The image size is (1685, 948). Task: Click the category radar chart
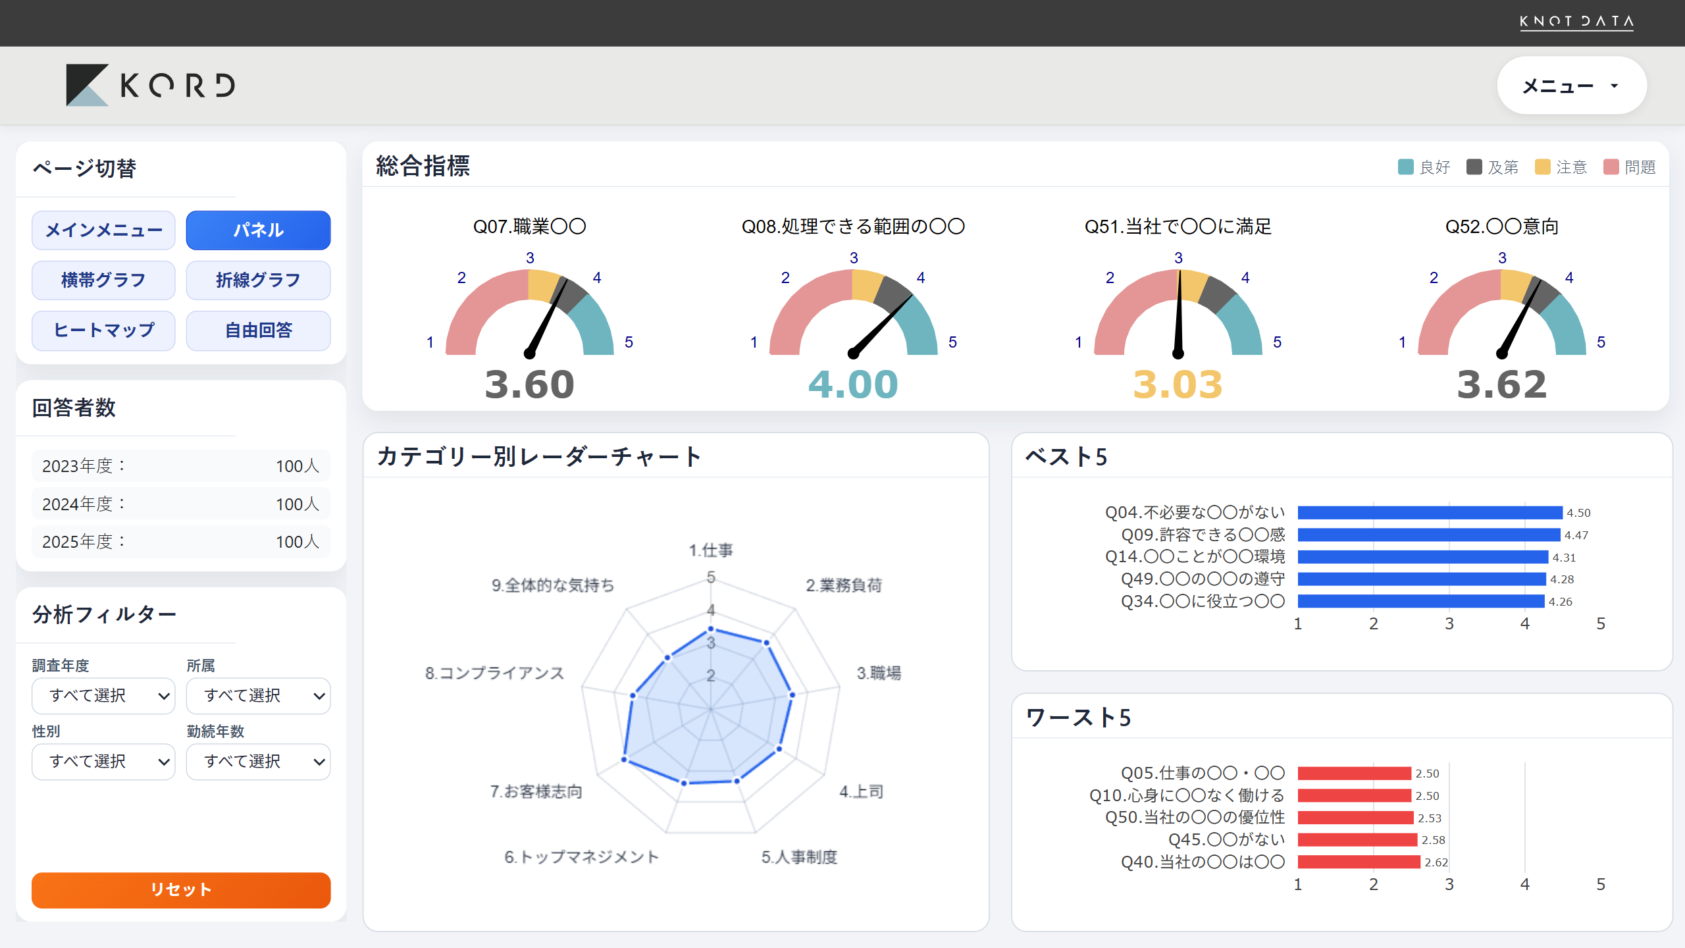[x=711, y=708]
